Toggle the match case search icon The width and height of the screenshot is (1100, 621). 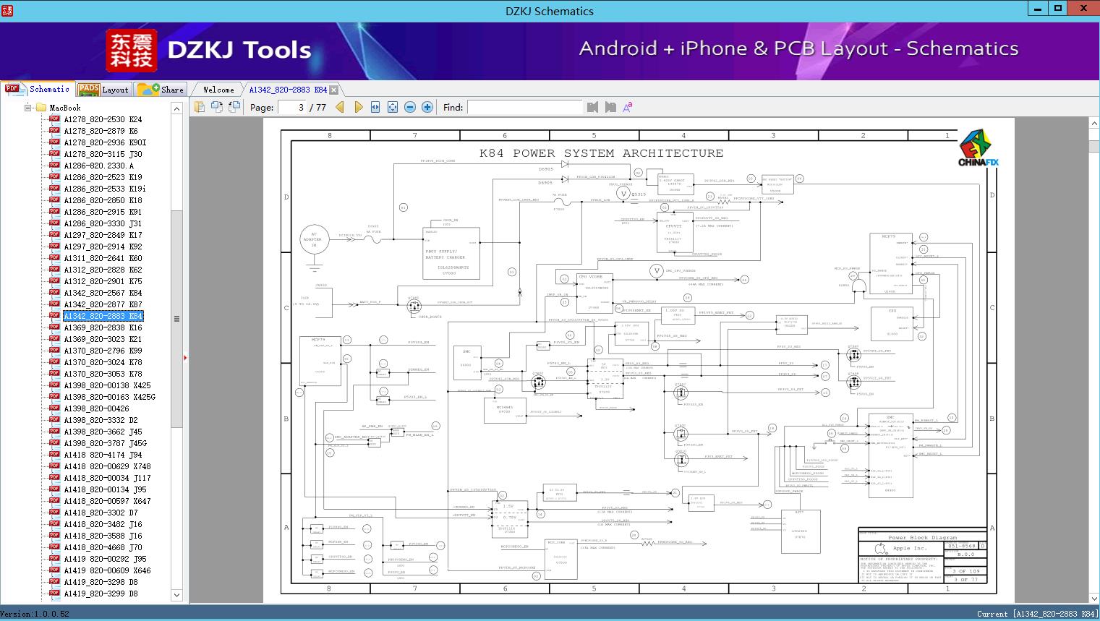point(628,107)
